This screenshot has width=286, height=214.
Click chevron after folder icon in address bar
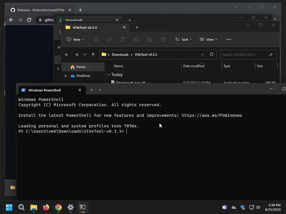[109, 55]
